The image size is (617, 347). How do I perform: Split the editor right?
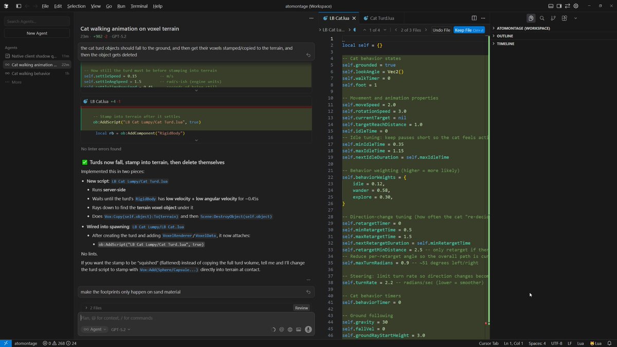tap(474, 18)
